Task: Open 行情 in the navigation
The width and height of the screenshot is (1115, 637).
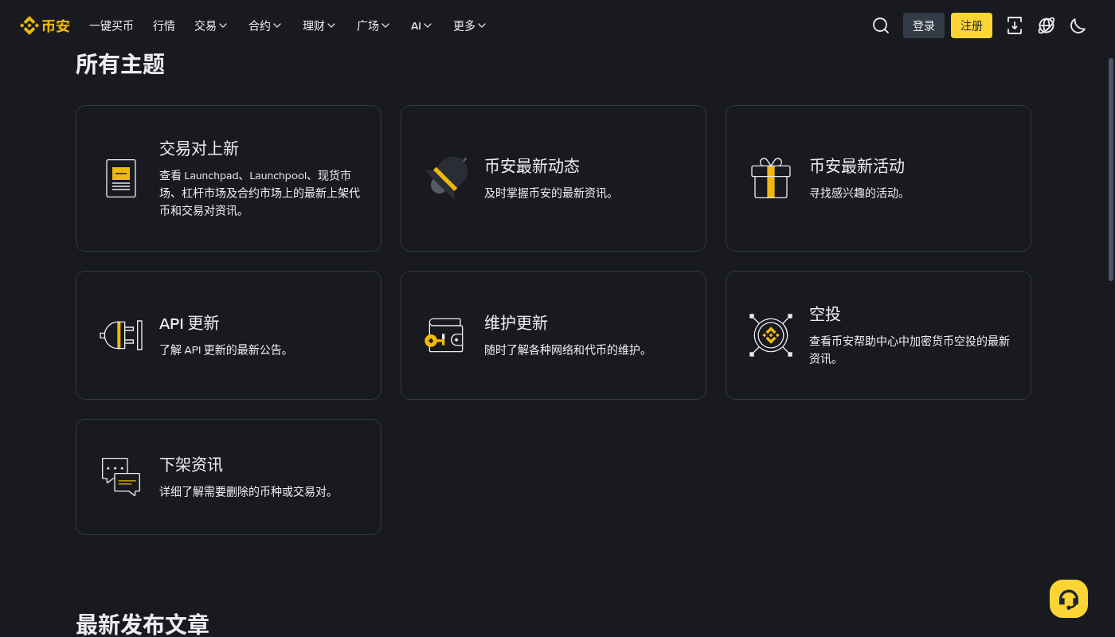Action: point(164,25)
